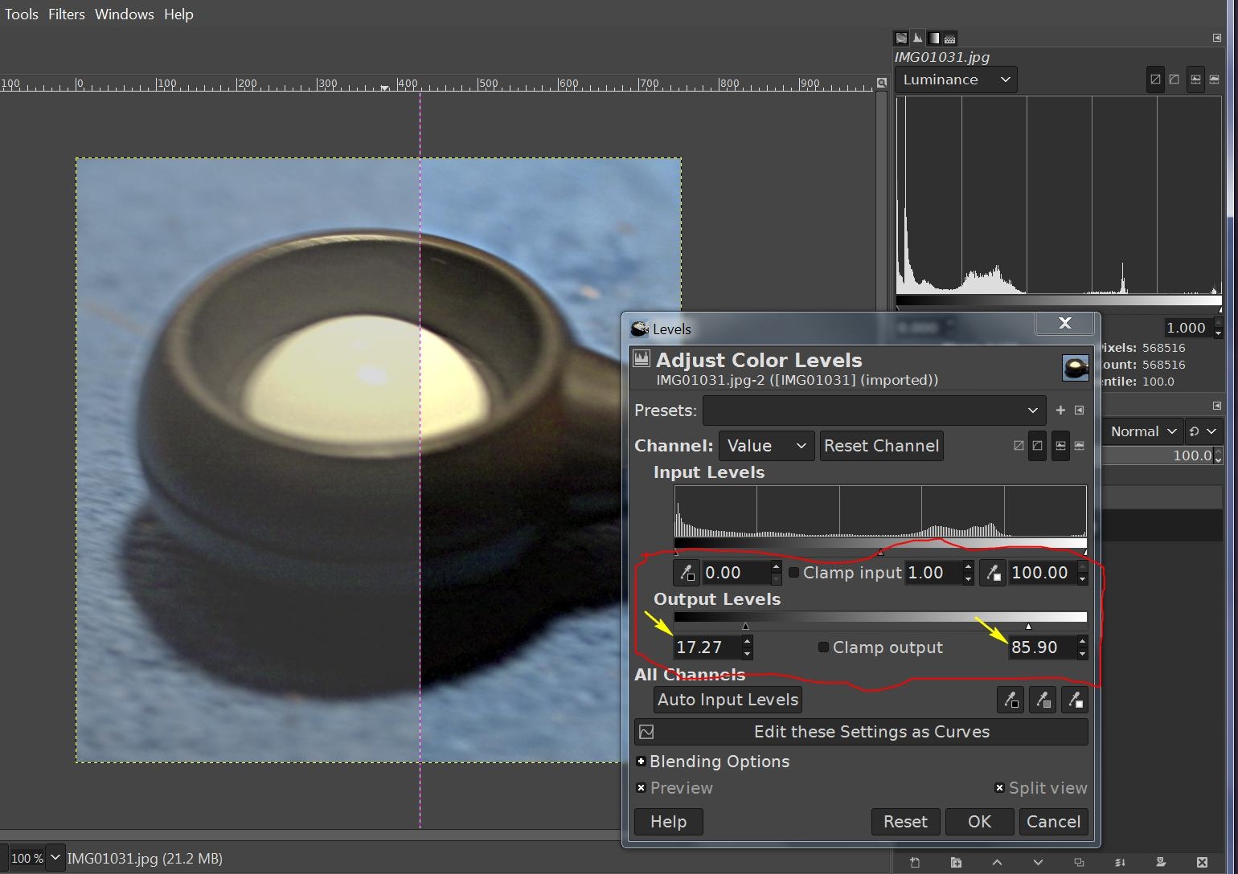Click the low output level slider triangle

tap(745, 626)
